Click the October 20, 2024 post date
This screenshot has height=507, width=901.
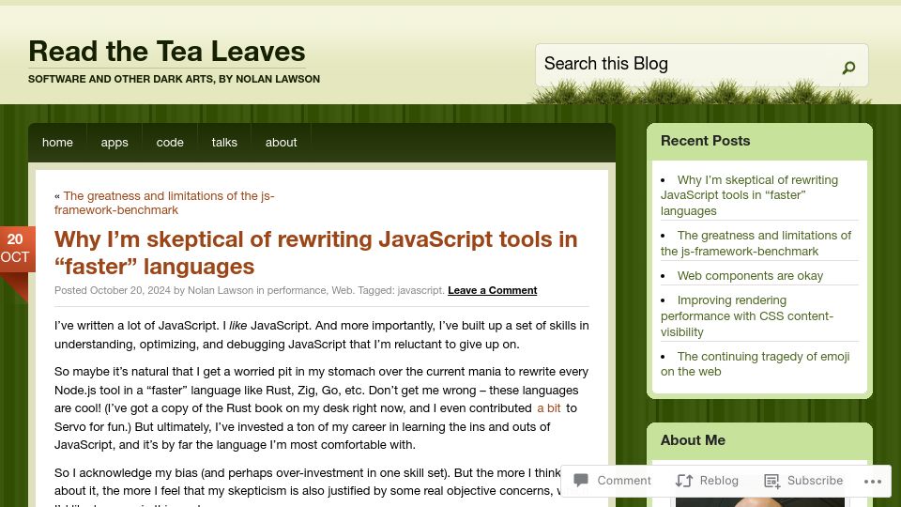[x=130, y=290]
